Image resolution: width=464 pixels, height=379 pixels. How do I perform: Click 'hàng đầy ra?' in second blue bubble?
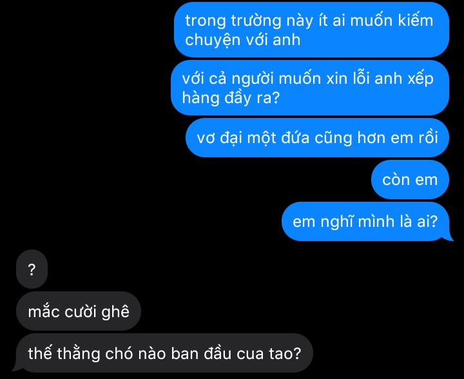231,98
